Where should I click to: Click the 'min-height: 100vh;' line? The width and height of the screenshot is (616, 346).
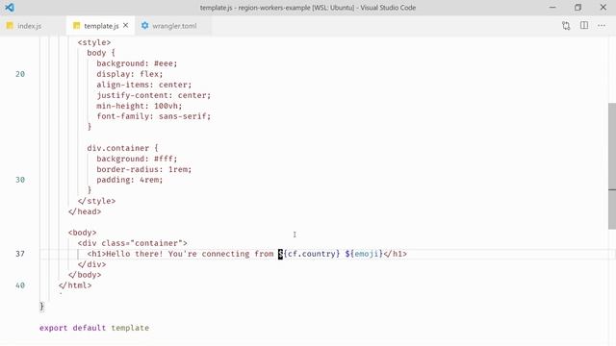point(140,106)
